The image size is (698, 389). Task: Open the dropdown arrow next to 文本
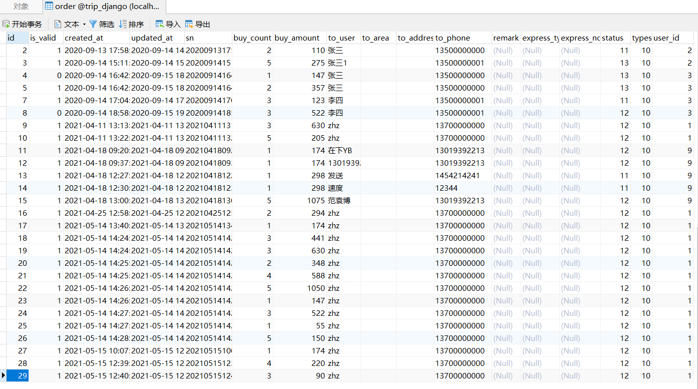(84, 24)
